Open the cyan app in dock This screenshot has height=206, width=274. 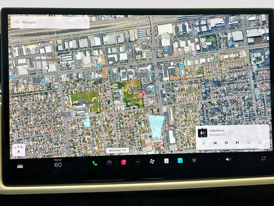pyautogui.click(x=180, y=161)
